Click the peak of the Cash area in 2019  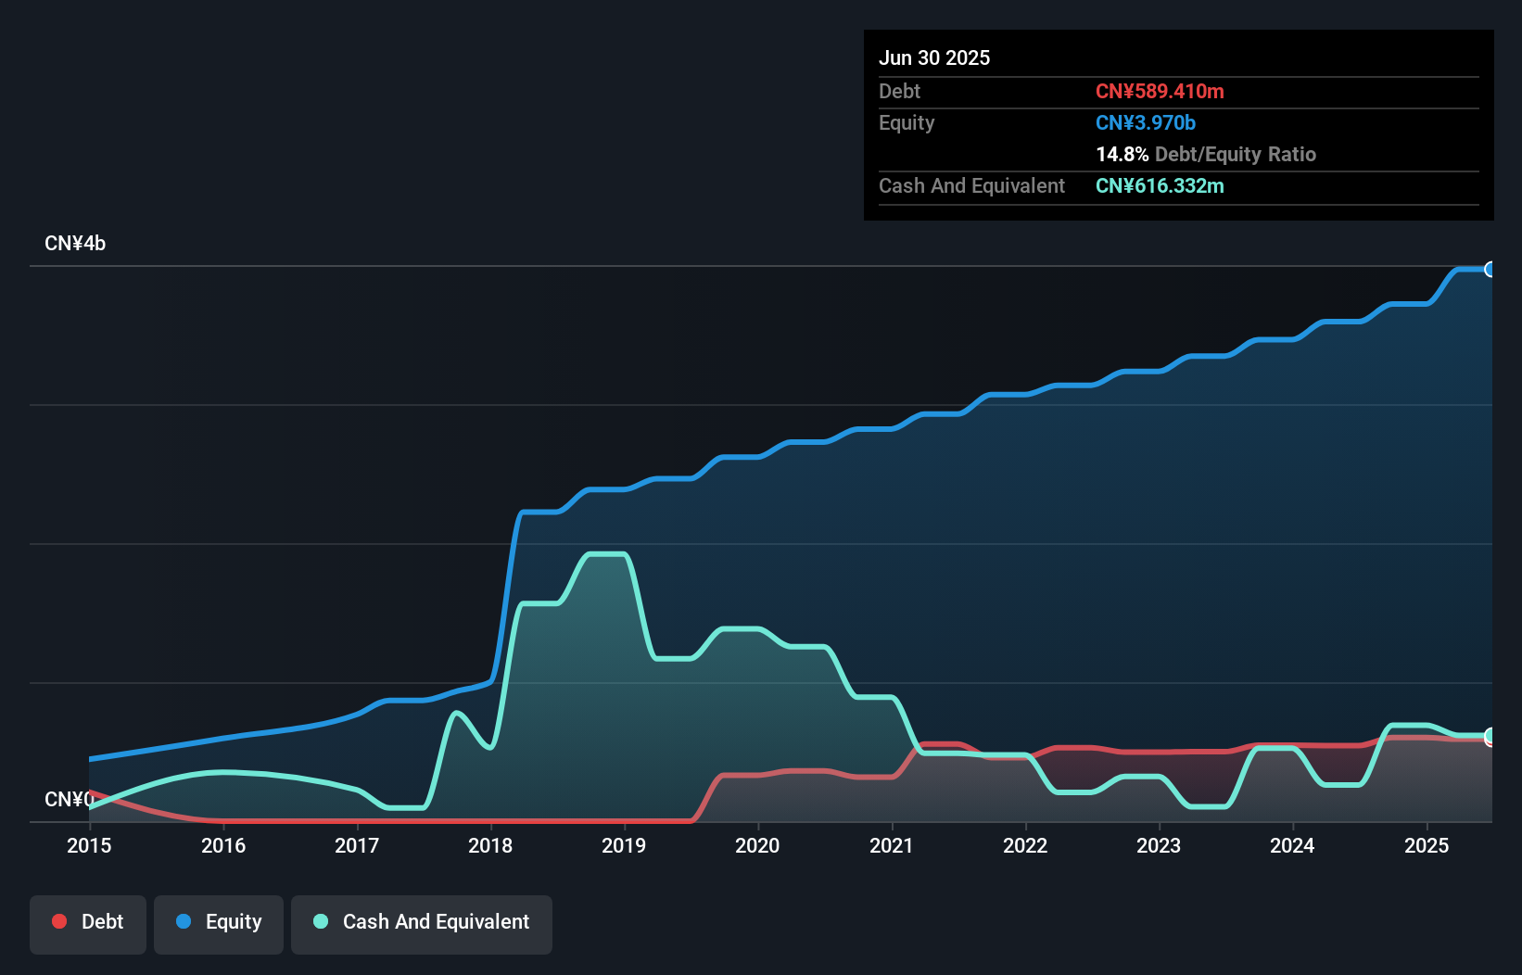(x=607, y=556)
